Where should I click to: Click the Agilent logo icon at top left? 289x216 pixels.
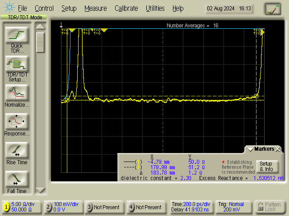coord(8,8)
